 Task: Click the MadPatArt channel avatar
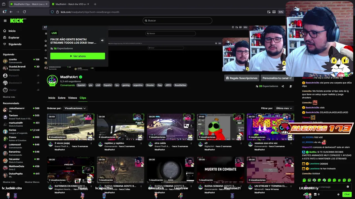coord(52,80)
